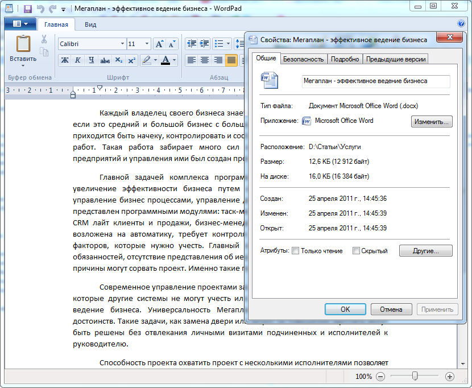
Task: Apply italic formatting (К)
Action: tap(78, 60)
